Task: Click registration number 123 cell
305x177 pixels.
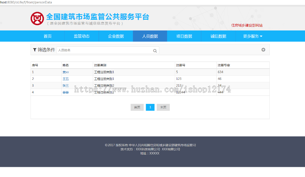Action: coord(179,79)
